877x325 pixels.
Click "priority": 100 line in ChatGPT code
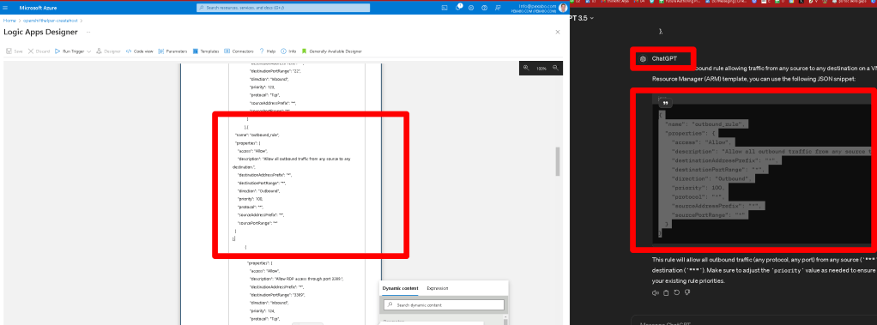(698, 188)
